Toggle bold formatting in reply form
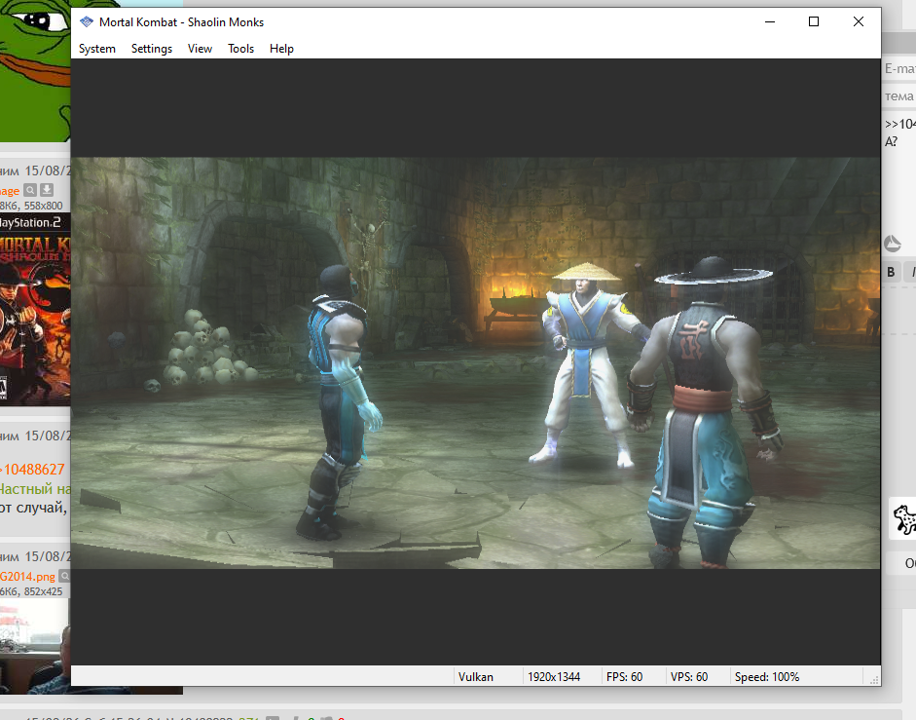Viewport: 916px width, 720px height. [x=891, y=272]
